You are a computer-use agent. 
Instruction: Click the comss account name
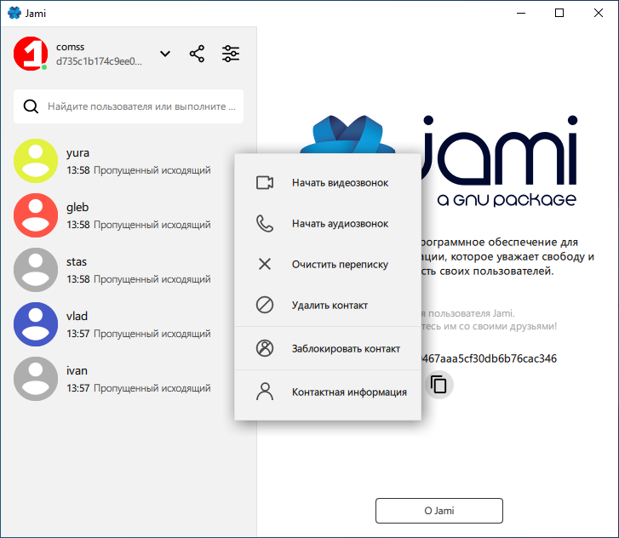[71, 47]
